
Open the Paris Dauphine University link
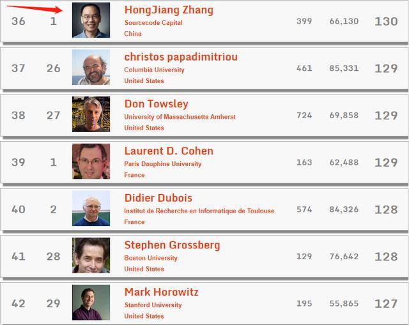[162, 164]
